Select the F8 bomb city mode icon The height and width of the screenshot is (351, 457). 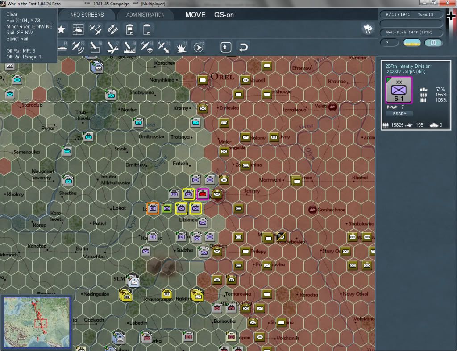[130, 47]
